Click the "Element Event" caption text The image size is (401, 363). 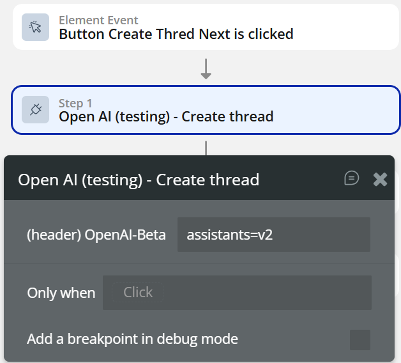tap(98, 20)
